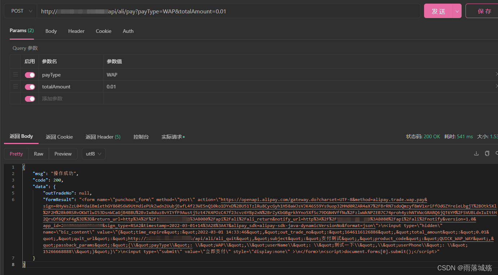Image resolution: width=498 pixels, height=275 pixels.
Task: Select the Preview response view
Action: [x=63, y=154]
